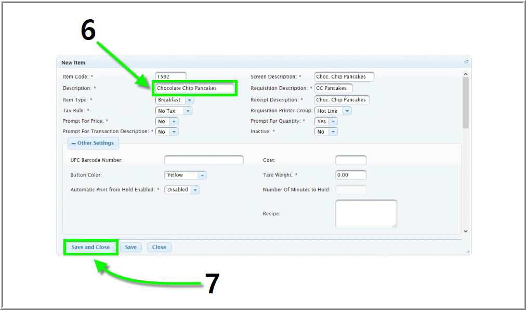Click into the Cost input field
The image size is (526, 310).
click(x=350, y=160)
